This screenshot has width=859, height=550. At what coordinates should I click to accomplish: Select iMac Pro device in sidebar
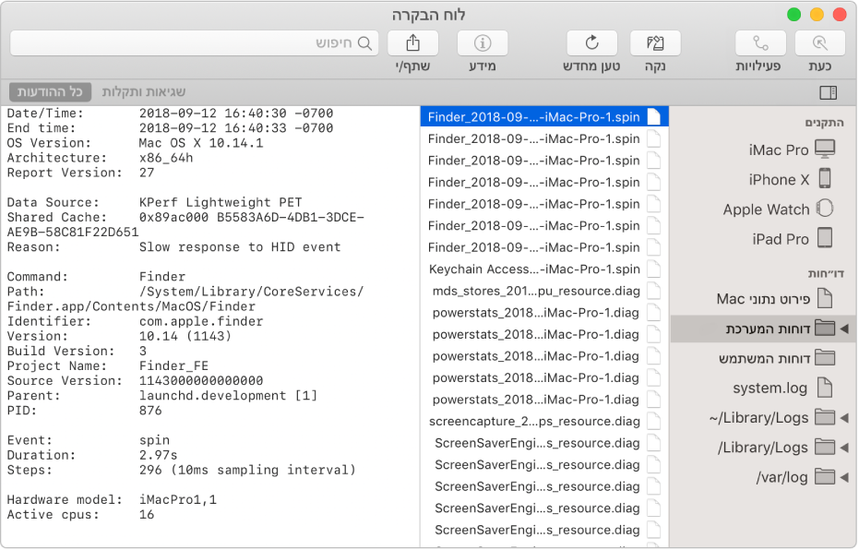pos(764,149)
